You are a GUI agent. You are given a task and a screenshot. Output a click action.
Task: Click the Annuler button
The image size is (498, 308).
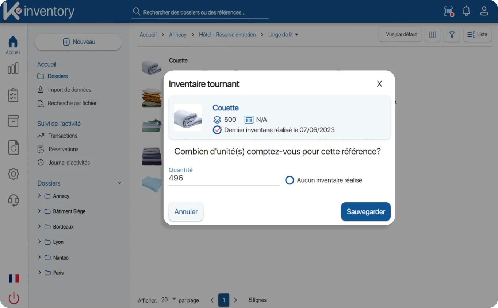coord(186,212)
